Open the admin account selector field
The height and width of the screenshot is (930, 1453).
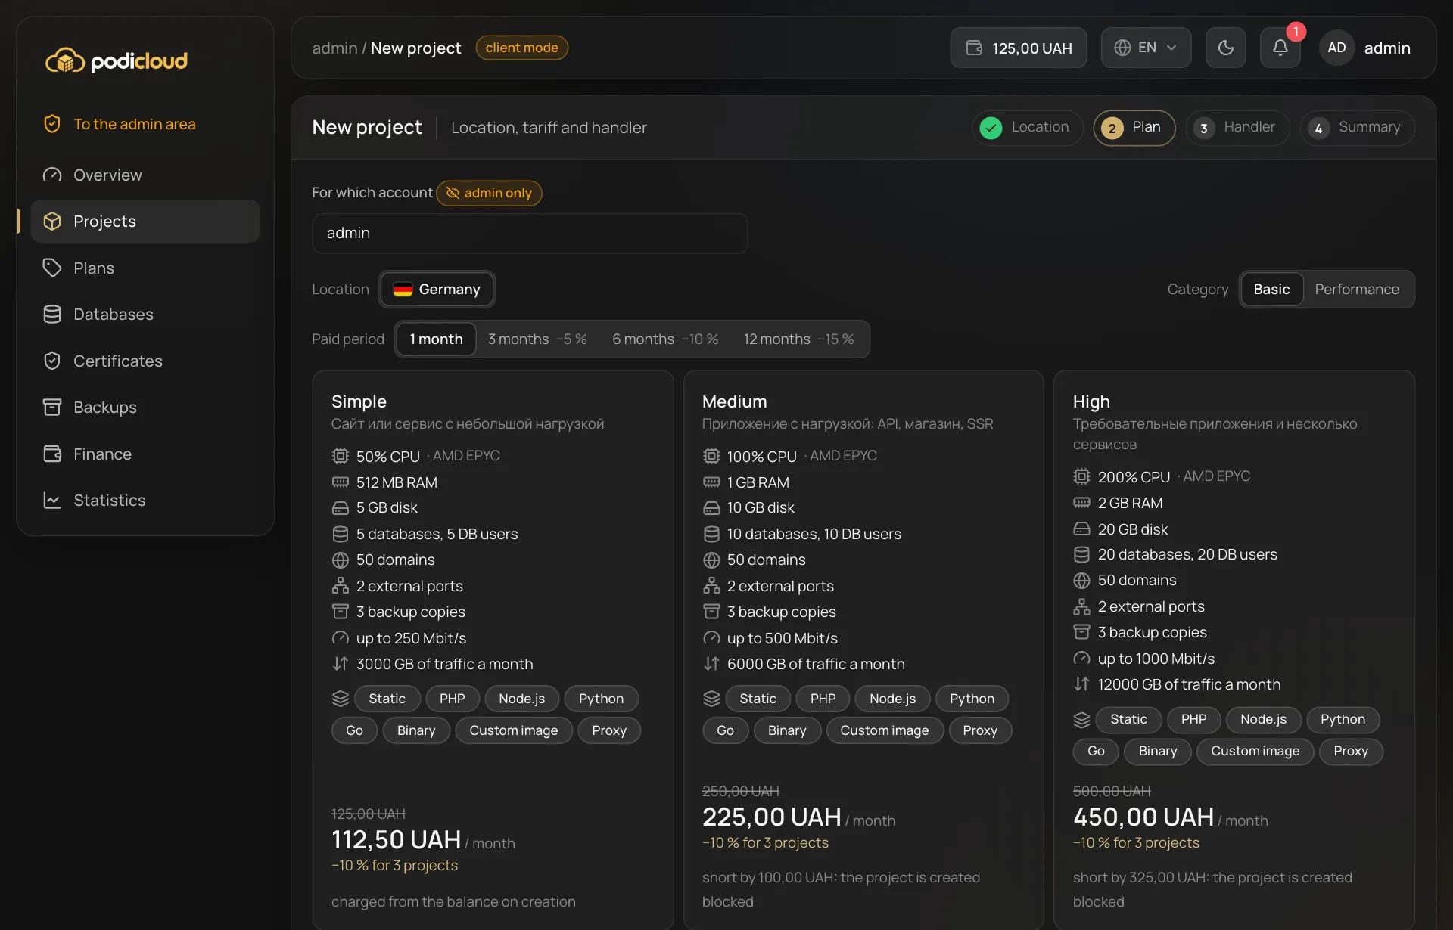tap(530, 233)
